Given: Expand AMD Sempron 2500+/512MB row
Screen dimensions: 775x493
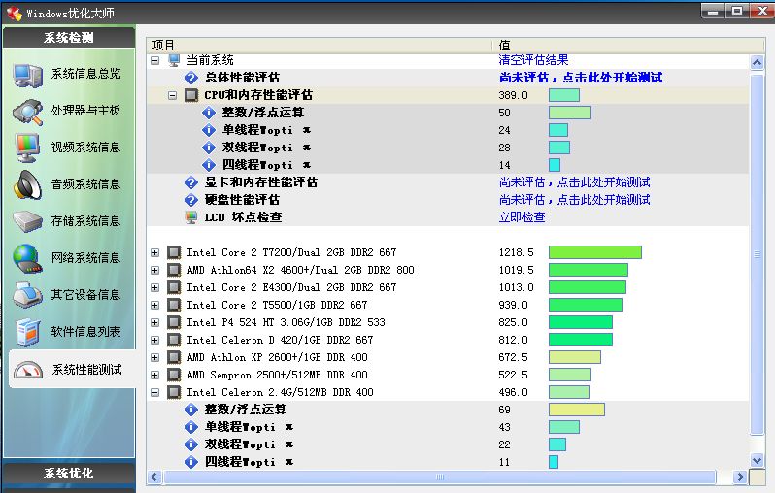Looking at the screenshot, I should pyautogui.click(x=155, y=375).
